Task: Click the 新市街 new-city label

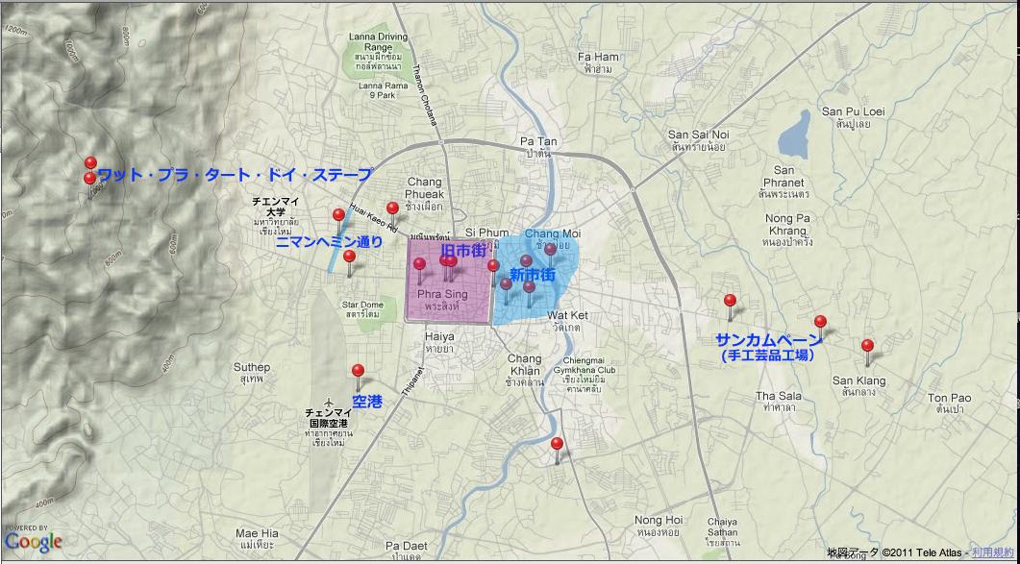Action: pos(532,276)
